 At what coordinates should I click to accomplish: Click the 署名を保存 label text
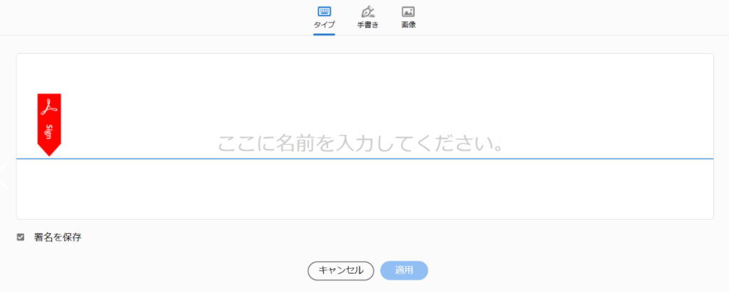pyautogui.click(x=58, y=237)
